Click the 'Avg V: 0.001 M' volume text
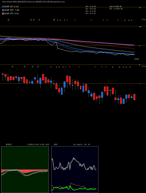This screenshot has height=193, width=146. coord(116,6)
